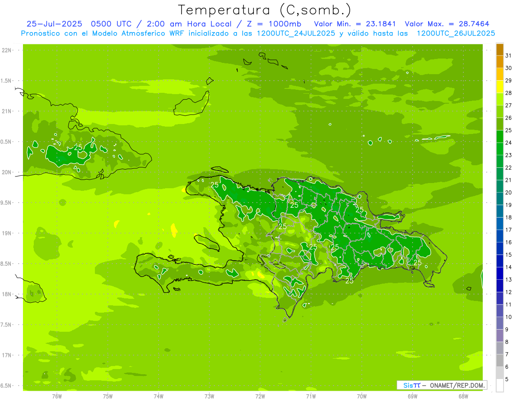
Task: Click the "Valor Min. = 23.1841" text
Action: click(355, 24)
